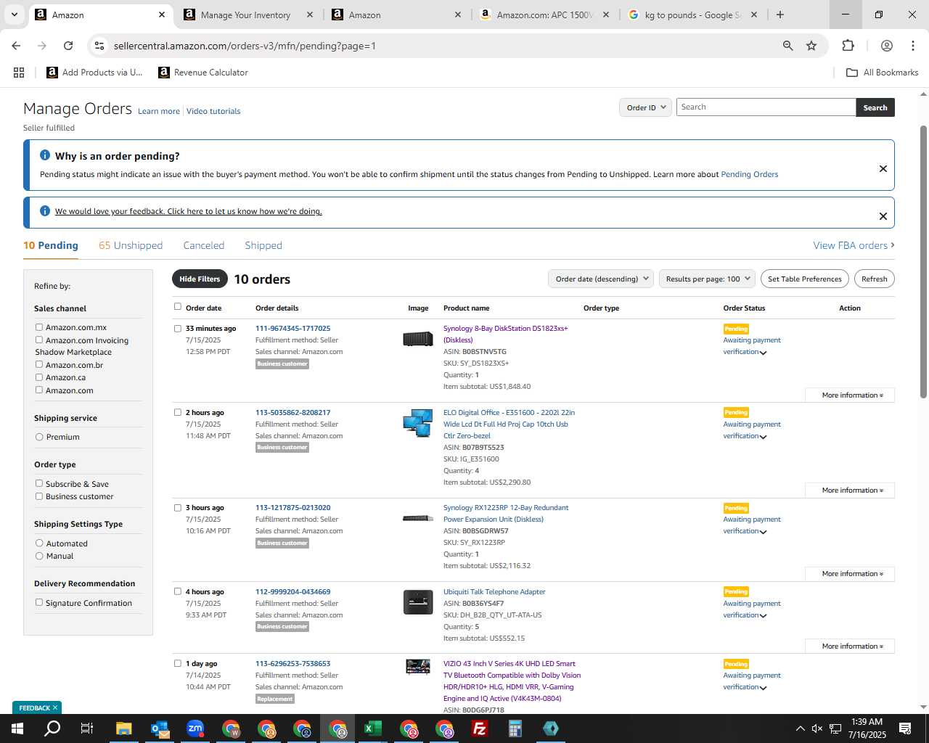Open the zoom magnifier icon in address bar
Image resolution: width=929 pixels, height=743 pixels.
787,46
